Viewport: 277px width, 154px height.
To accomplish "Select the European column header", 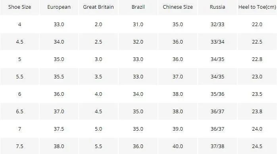I will click(x=59, y=7).
